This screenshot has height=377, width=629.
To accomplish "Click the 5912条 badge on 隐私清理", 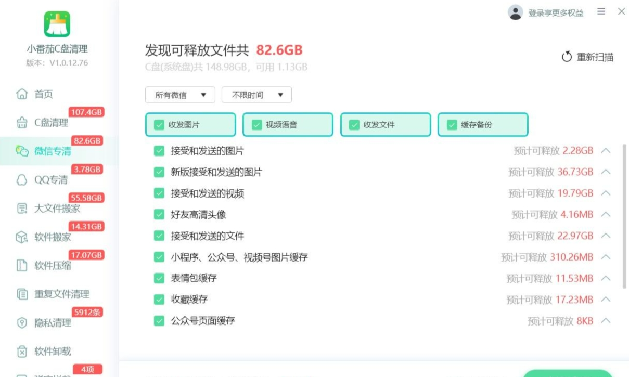I will pos(87,313).
